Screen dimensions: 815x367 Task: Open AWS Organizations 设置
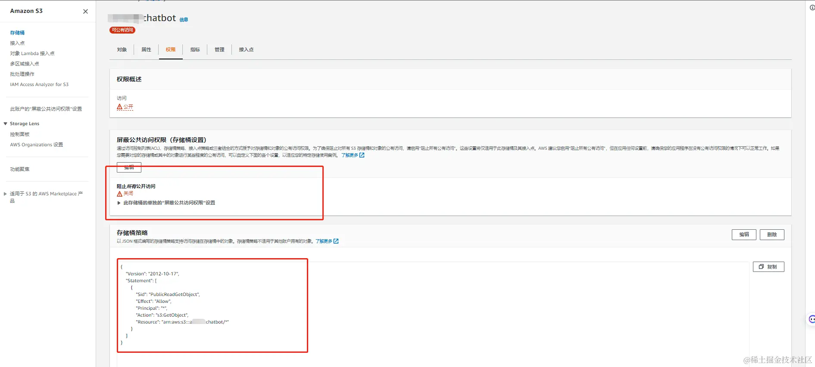click(37, 145)
